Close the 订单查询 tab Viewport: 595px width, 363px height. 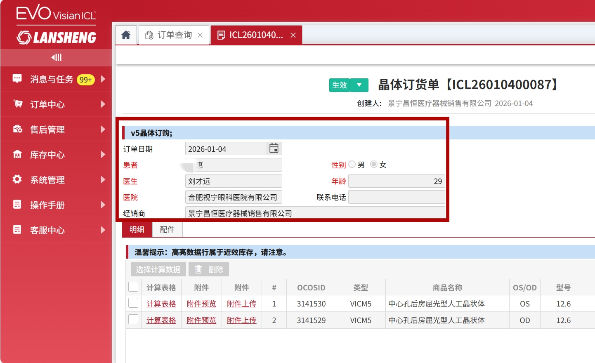pos(200,35)
